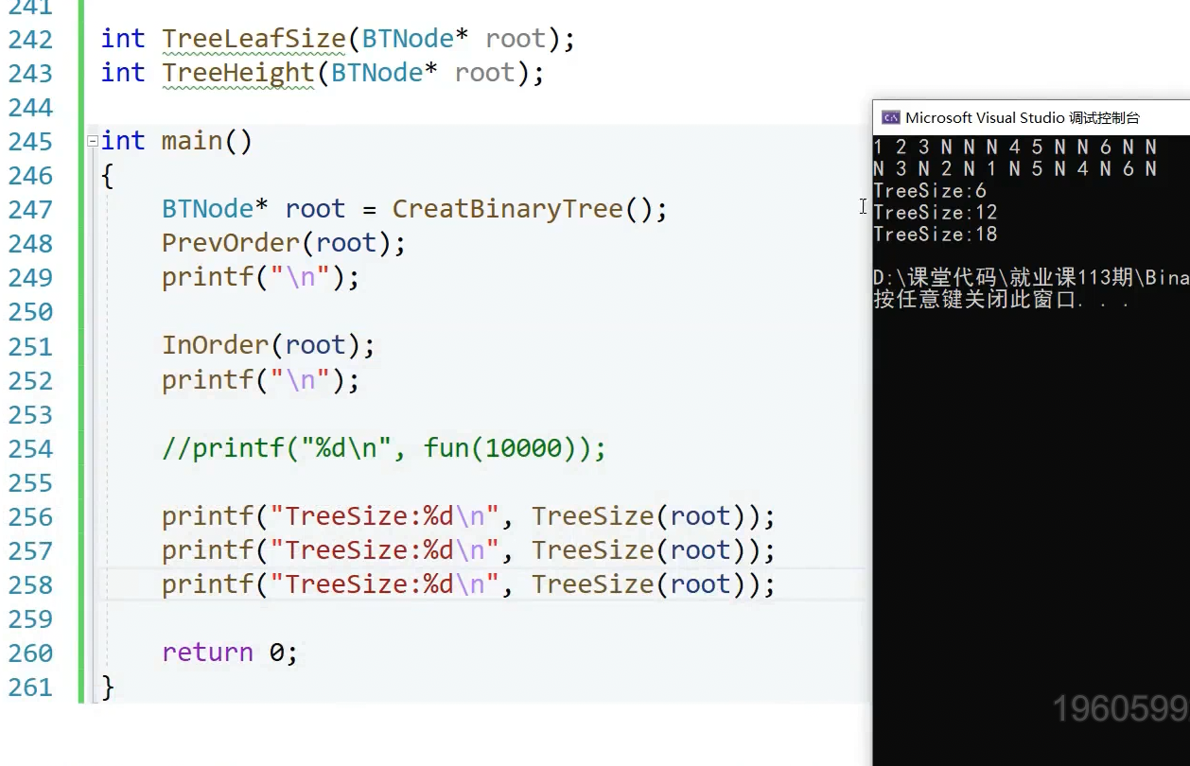
Task: Click TreeLeafSize function declaration name
Action: click(254, 40)
